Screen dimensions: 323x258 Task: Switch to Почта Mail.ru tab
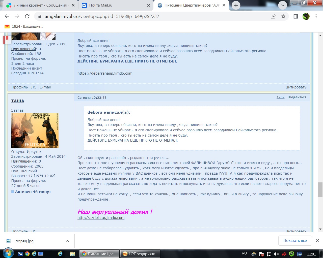point(115,5)
